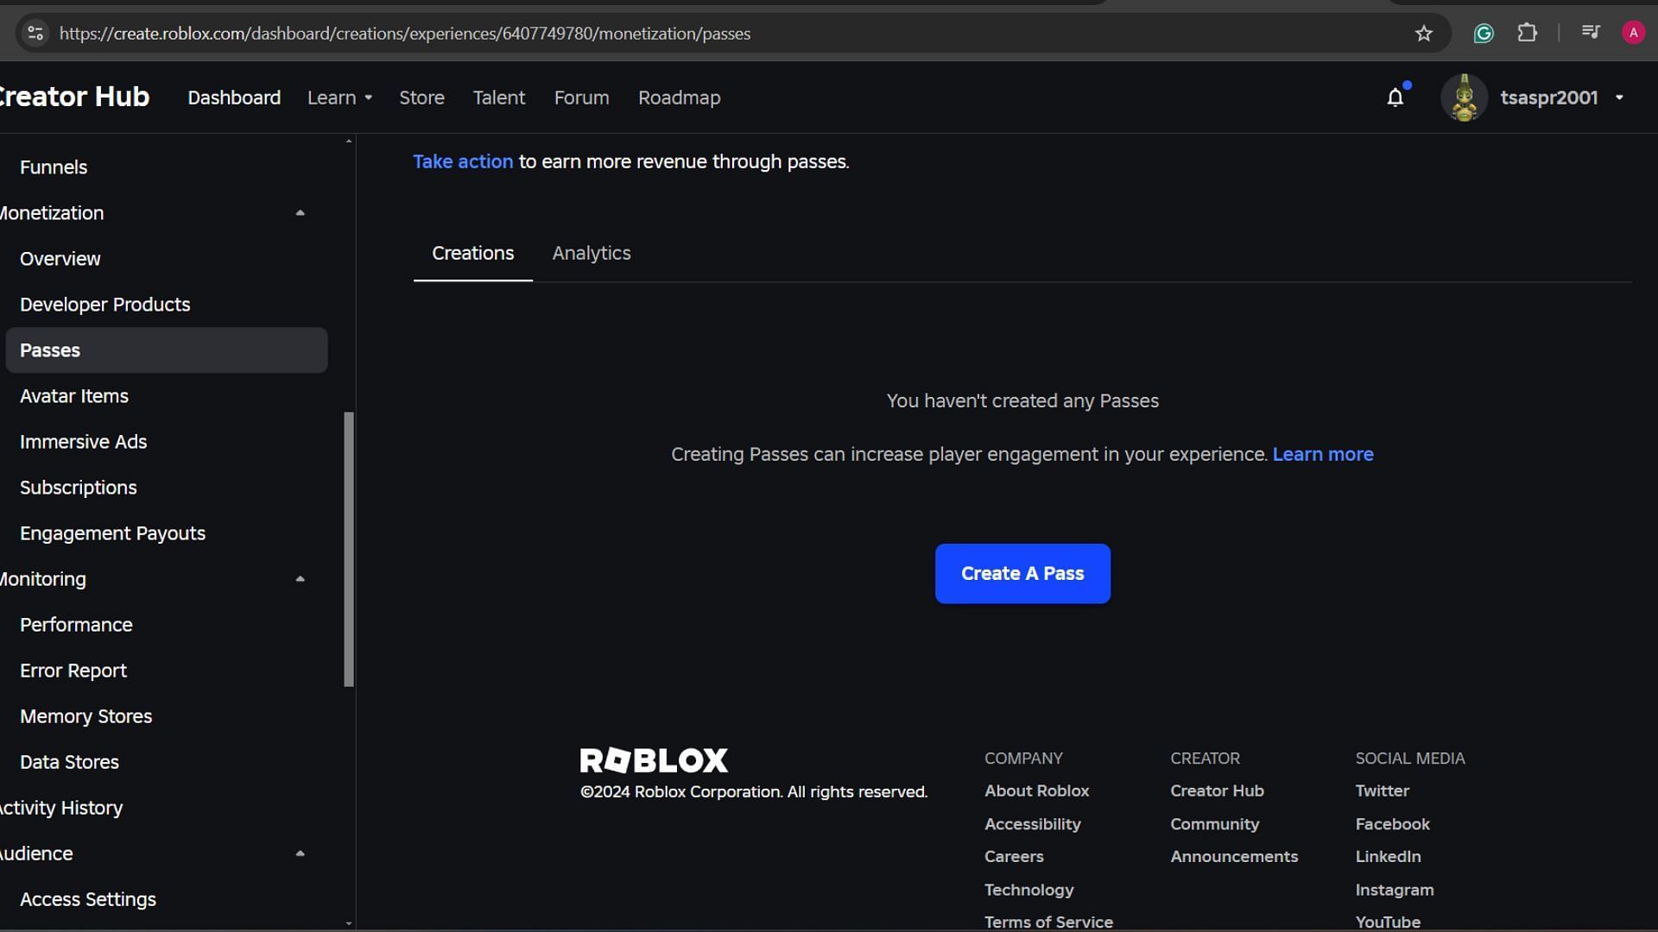The width and height of the screenshot is (1658, 932).
Task: Open Twitter social media link
Action: [1382, 790]
